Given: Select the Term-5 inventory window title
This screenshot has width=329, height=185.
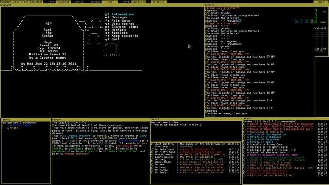Looking at the screenshot, I should (x=247, y=119).
